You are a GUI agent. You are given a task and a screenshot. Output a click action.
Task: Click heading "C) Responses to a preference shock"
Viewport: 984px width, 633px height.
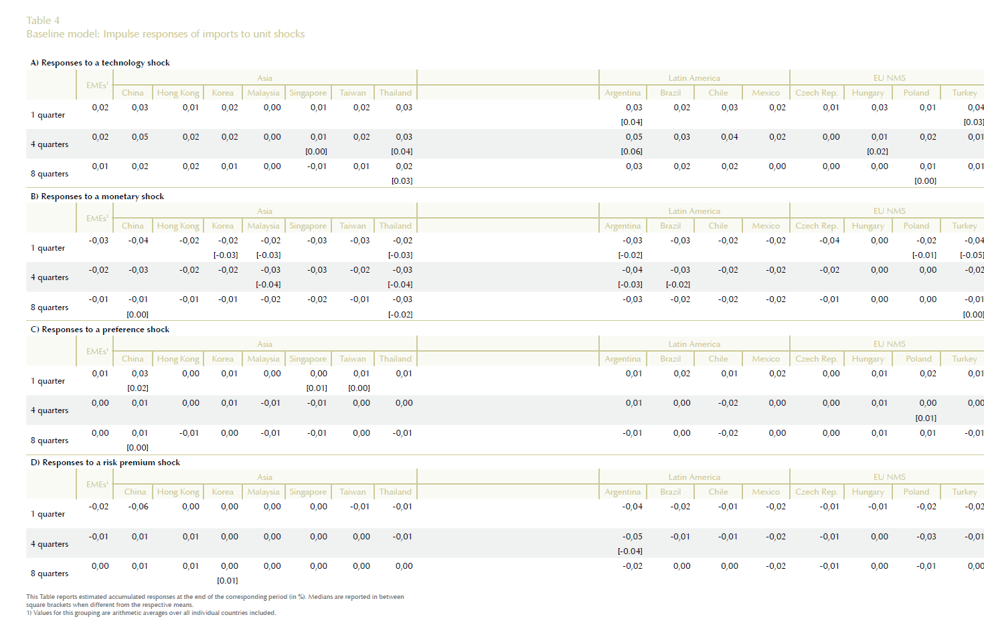point(100,330)
